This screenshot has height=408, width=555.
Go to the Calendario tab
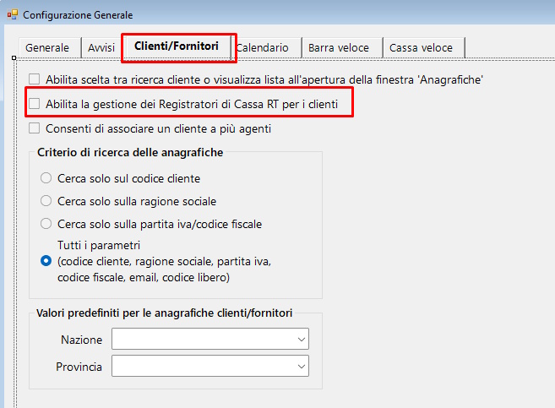pyautogui.click(x=263, y=48)
